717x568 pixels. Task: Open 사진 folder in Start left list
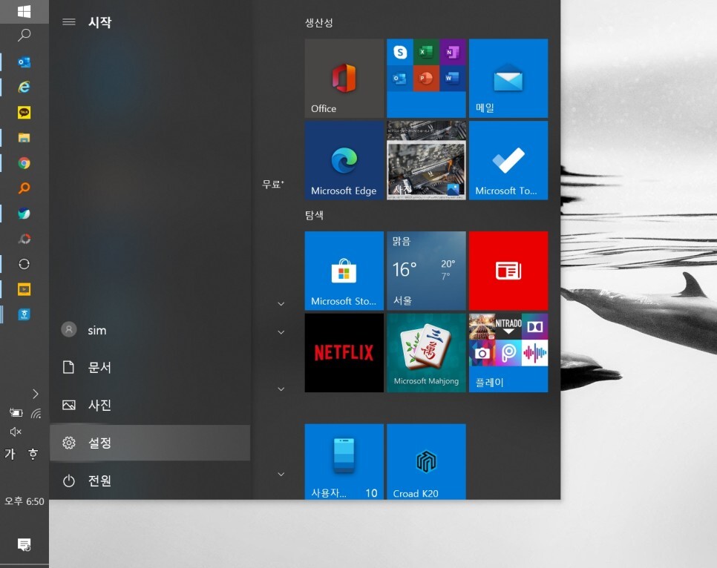[x=150, y=405]
